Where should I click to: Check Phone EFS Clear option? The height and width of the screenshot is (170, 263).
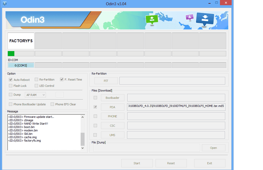pos(52,104)
